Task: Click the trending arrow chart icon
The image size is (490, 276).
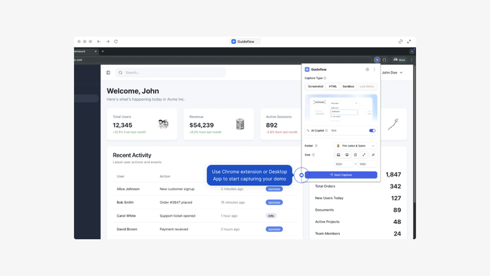Action: (x=393, y=125)
